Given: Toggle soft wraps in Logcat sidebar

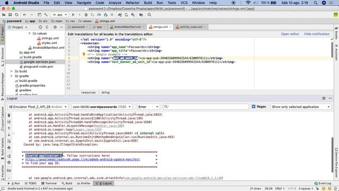Looking at the screenshot, I should coord(9,141).
